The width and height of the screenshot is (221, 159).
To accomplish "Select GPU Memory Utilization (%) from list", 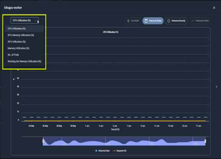I will click(x=24, y=35).
